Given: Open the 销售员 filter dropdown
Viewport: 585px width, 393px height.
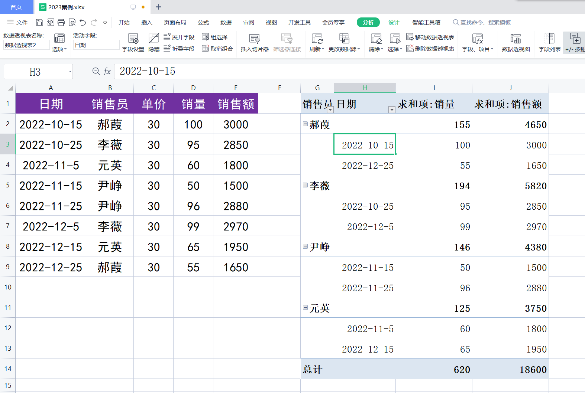Looking at the screenshot, I should click(330, 109).
